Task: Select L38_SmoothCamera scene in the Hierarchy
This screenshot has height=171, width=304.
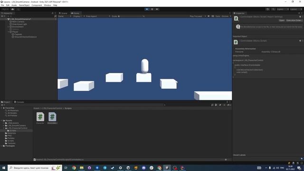Action: [20, 19]
